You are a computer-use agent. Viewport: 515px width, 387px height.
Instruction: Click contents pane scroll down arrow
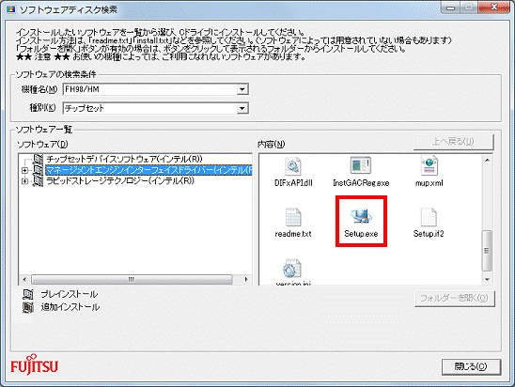(x=487, y=279)
